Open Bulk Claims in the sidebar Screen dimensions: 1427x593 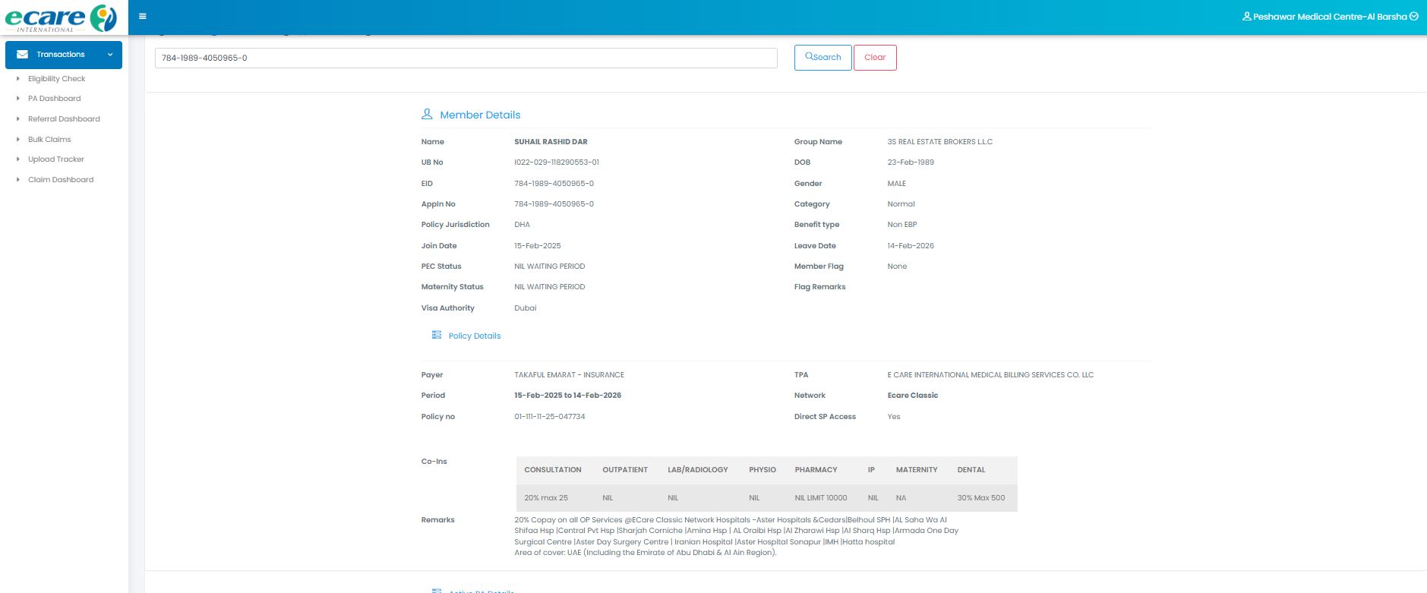(x=49, y=140)
